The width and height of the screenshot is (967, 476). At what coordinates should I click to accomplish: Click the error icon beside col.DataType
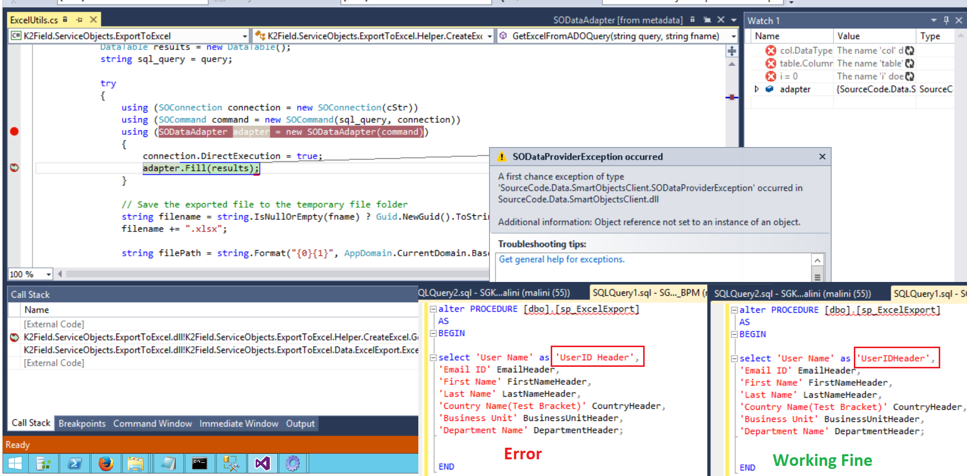click(x=771, y=51)
